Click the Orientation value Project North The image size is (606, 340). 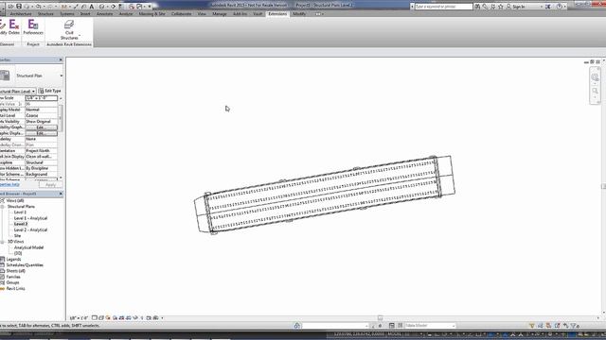click(42, 151)
